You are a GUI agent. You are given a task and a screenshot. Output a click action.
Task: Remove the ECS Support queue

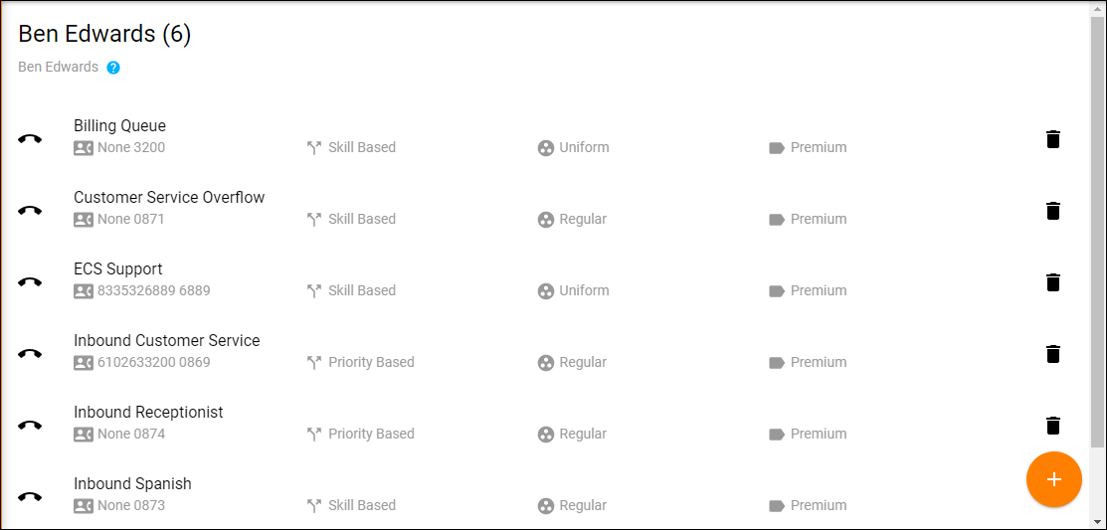pos(1053,282)
